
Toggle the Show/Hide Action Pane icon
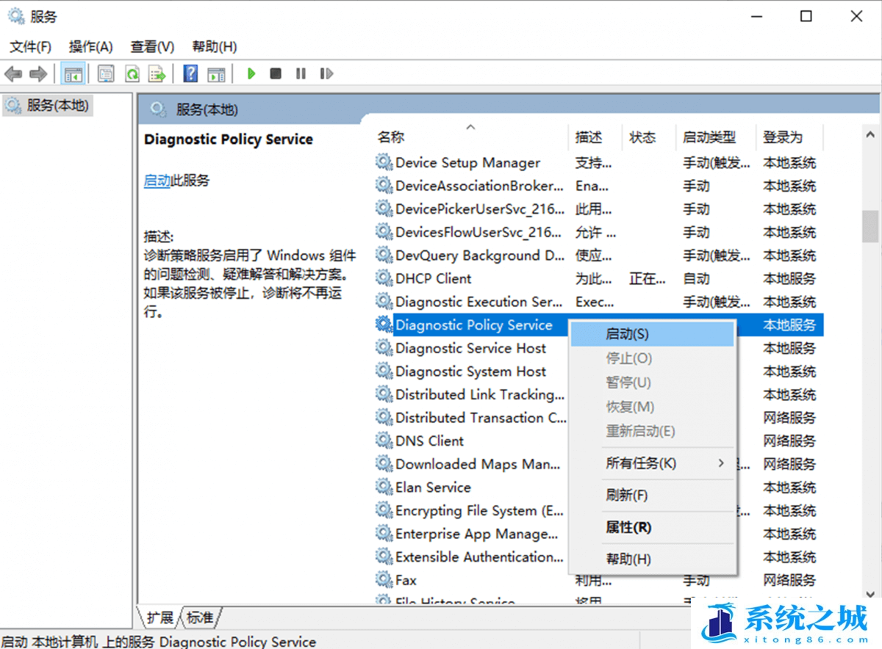point(216,73)
